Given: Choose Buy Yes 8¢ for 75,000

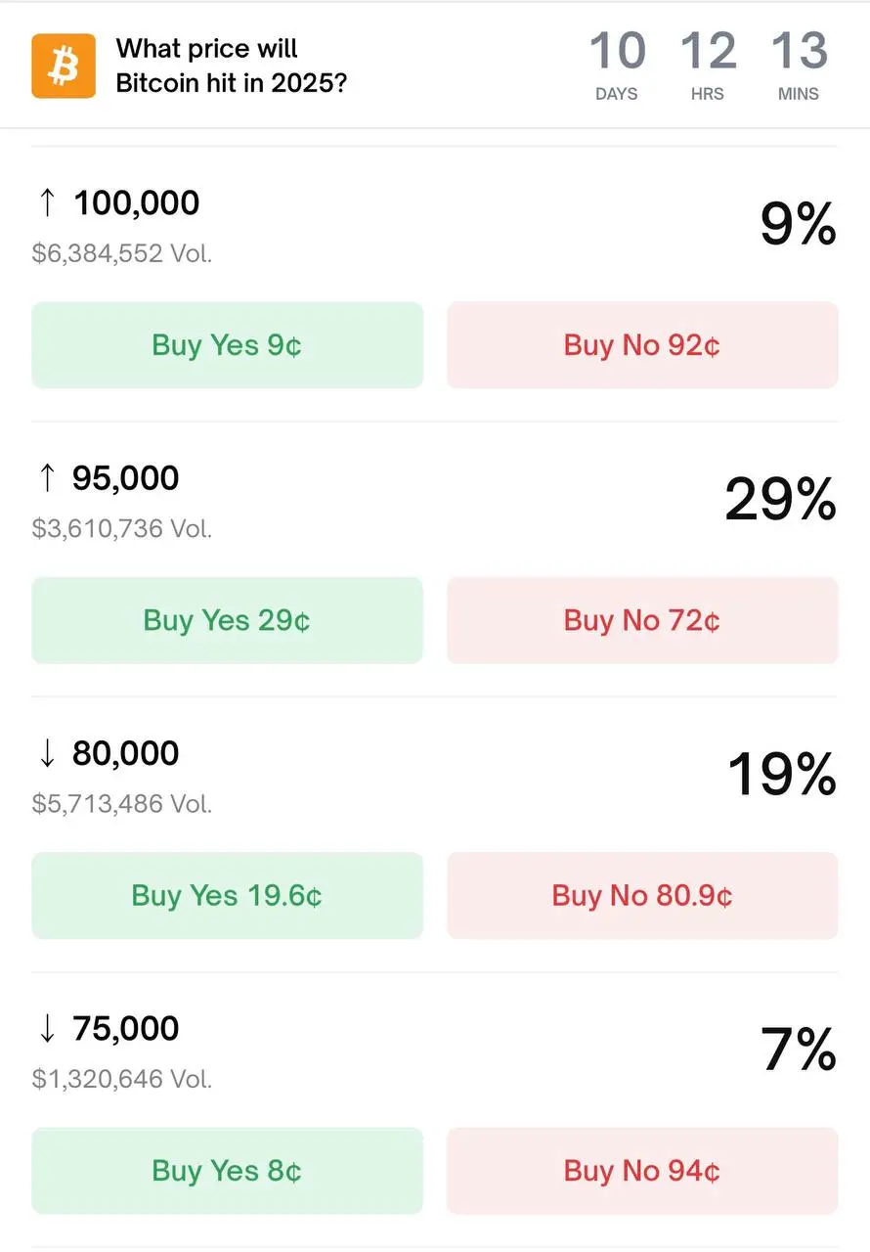Looking at the screenshot, I should 227,1171.
